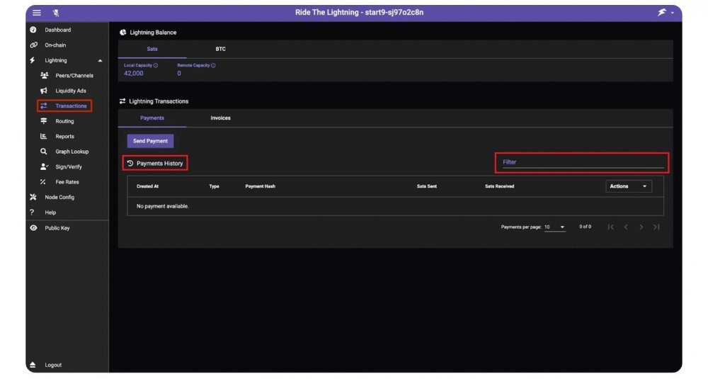Image resolution: width=708 pixels, height=379 pixels.
Task: Go to previous page of payments
Action: pyautogui.click(x=626, y=227)
